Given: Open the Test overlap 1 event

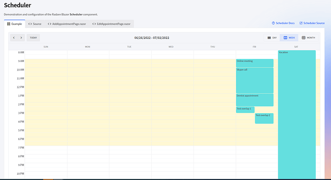Looking at the screenshot, I should click(245, 109).
